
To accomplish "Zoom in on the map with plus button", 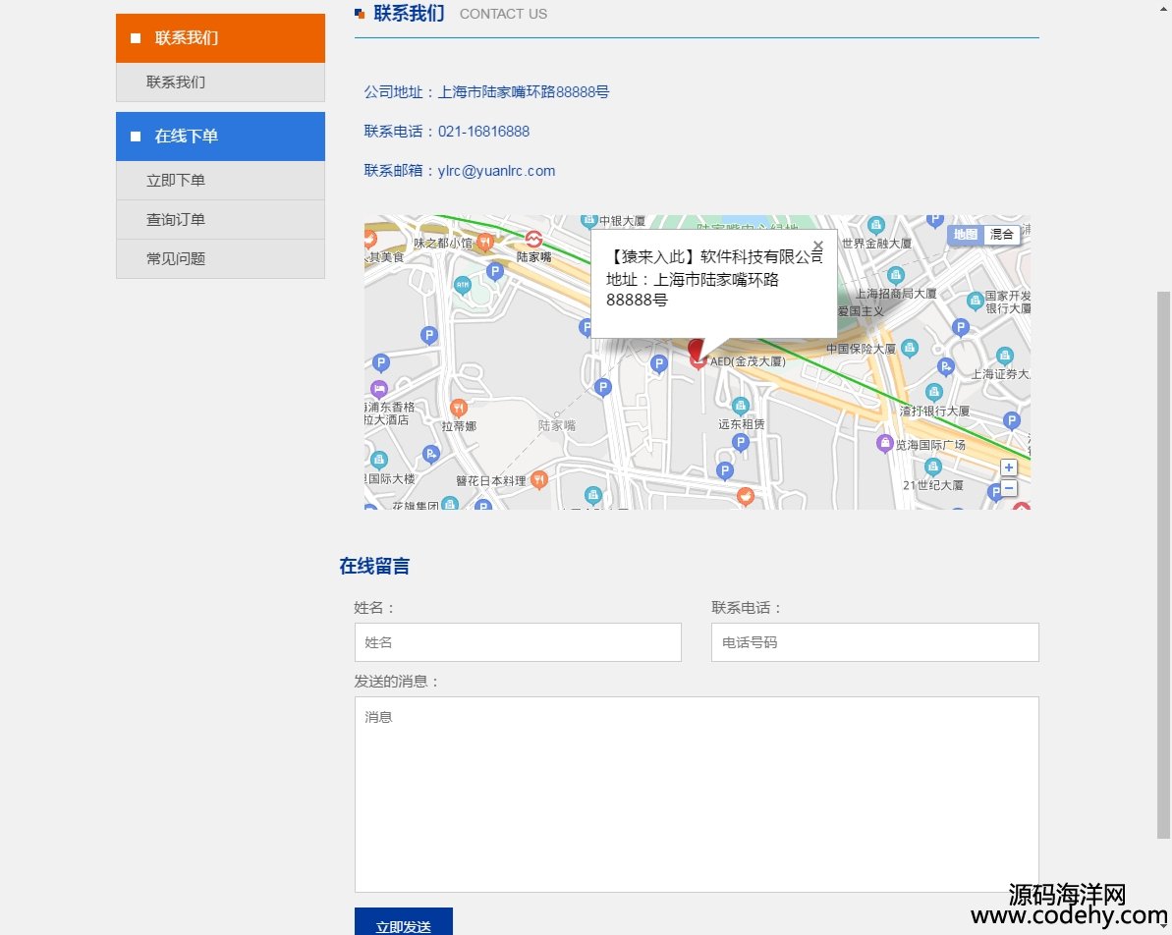I will point(1009,467).
